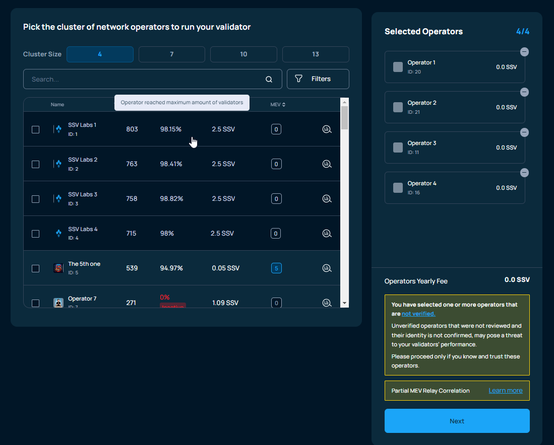Screen dimensions: 554x445
Task: Click performance value 98.41%
Action: tap(171, 164)
